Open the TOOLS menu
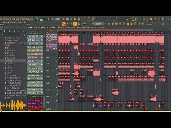The height and width of the screenshot is (128, 171). pyautogui.click(x=28, y=19)
